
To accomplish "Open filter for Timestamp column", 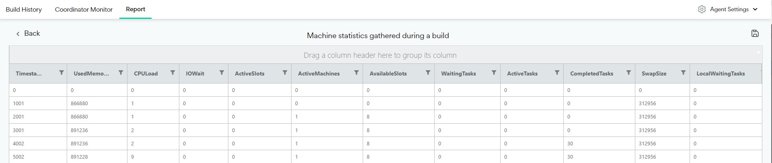I will (x=62, y=73).
